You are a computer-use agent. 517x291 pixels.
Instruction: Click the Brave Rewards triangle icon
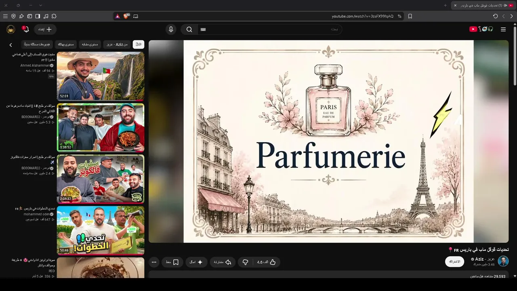118,16
